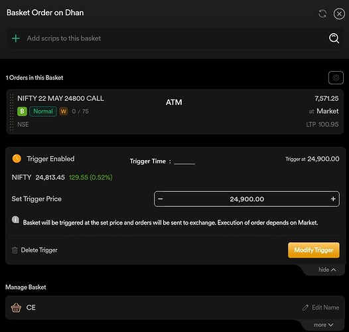Click the green plus add-scrip icon
The image size is (349, 332).
pyautogui.click(x=16, y=39)
